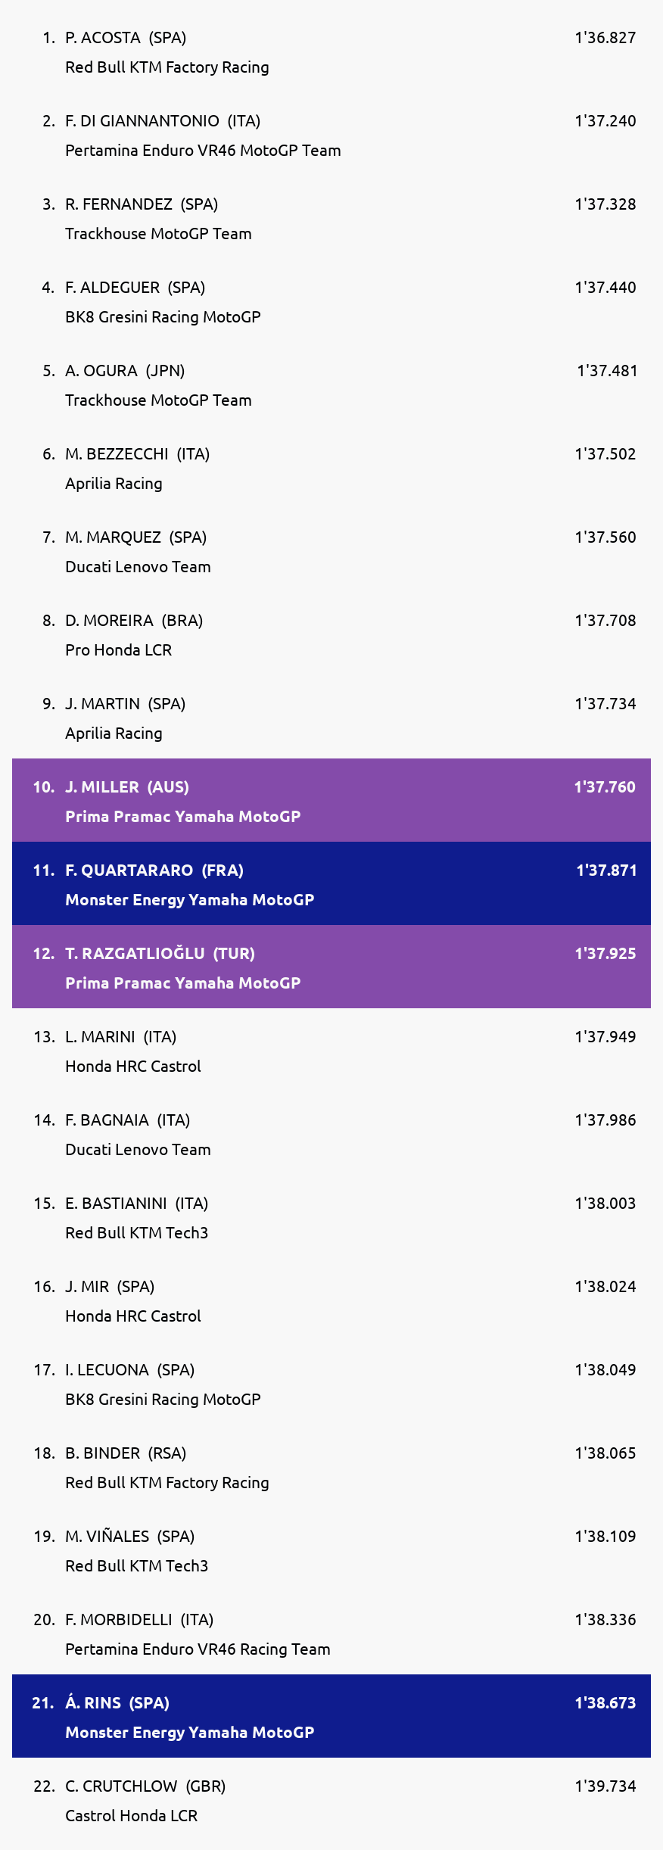The height and width of the screenshot is (1850, 663).
Task: Open J. MARTIN result row
Action: (x=331, y=718)
